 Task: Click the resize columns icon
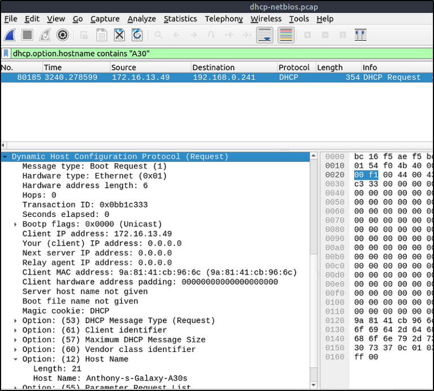click(x=360, y=35)
